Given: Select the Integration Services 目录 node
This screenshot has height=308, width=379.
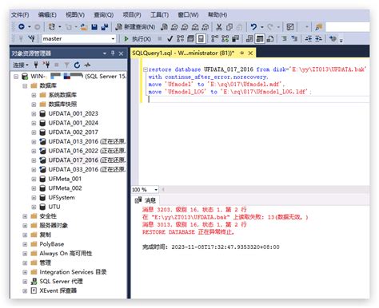Looking at the screenshot, I should 73,272.
